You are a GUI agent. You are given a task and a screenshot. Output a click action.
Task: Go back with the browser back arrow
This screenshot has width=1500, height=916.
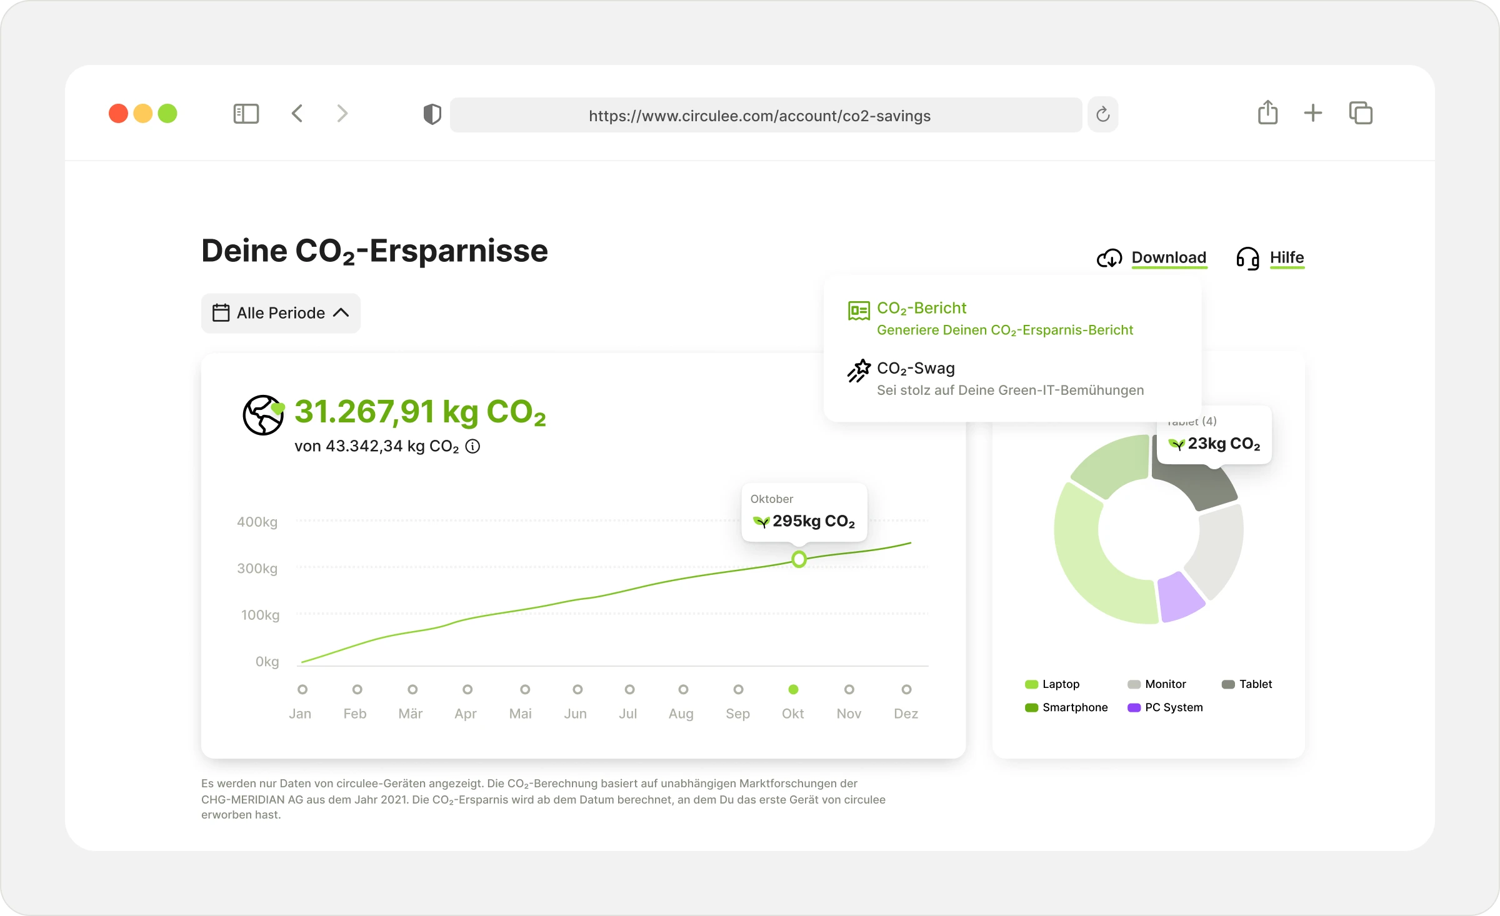point(297,114)
